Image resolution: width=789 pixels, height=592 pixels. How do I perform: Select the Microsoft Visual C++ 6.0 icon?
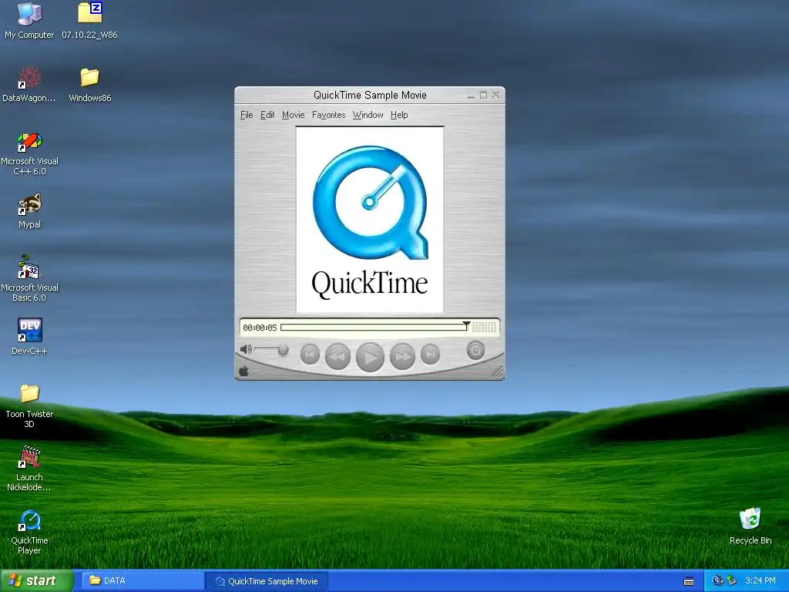tap(29, 153)
